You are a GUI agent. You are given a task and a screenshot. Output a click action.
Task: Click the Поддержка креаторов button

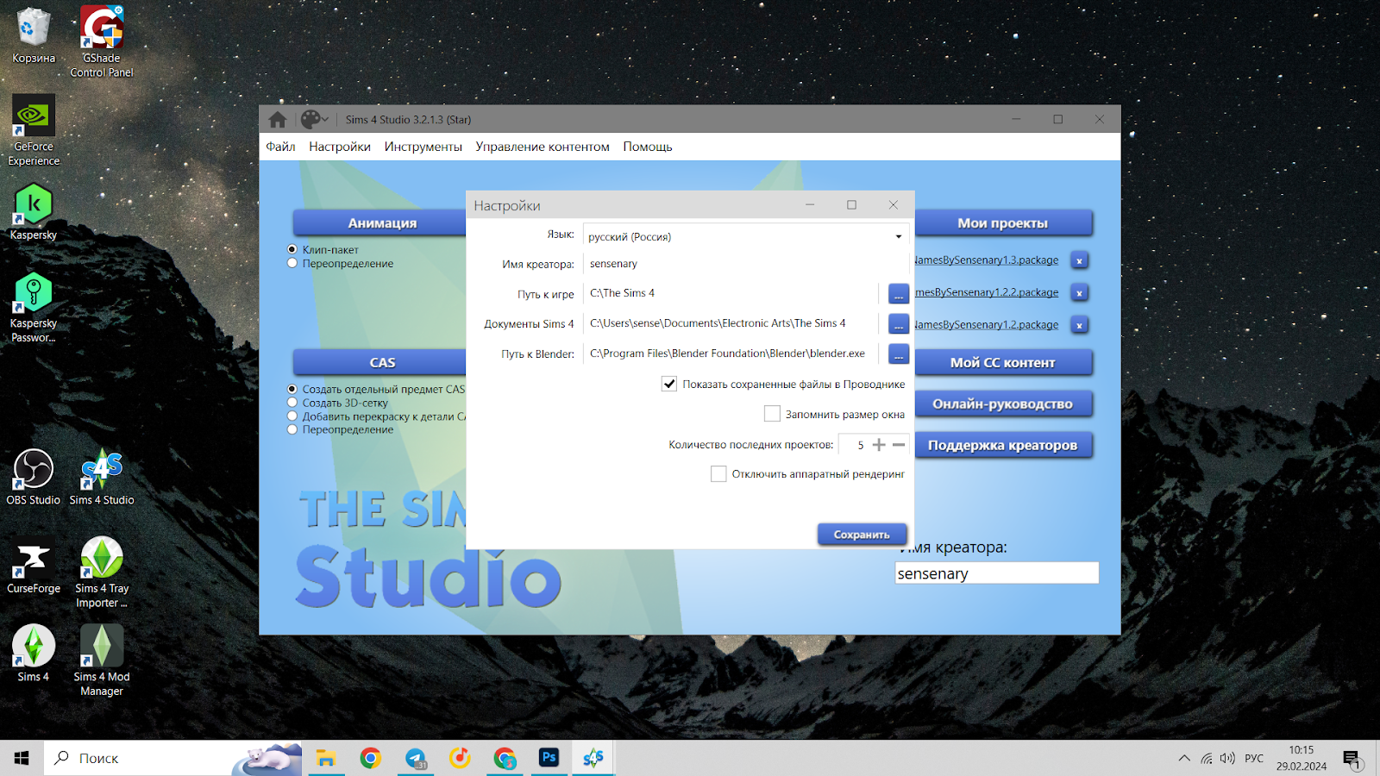pyautogui.click(x=1003, y=445)
